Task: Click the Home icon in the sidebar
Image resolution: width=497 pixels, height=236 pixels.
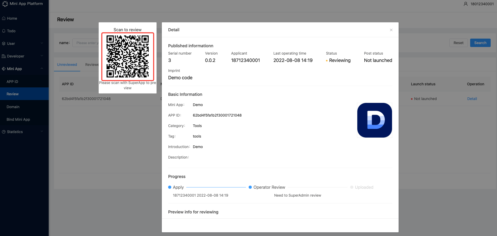Action: 4,18
